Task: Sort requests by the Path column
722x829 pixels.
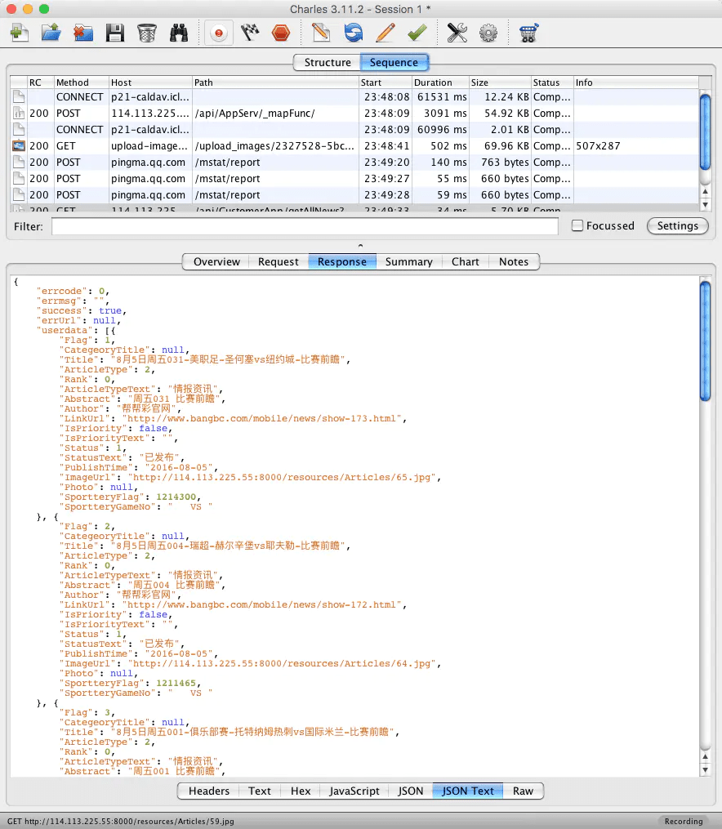Action: click(x=275, y=82)
